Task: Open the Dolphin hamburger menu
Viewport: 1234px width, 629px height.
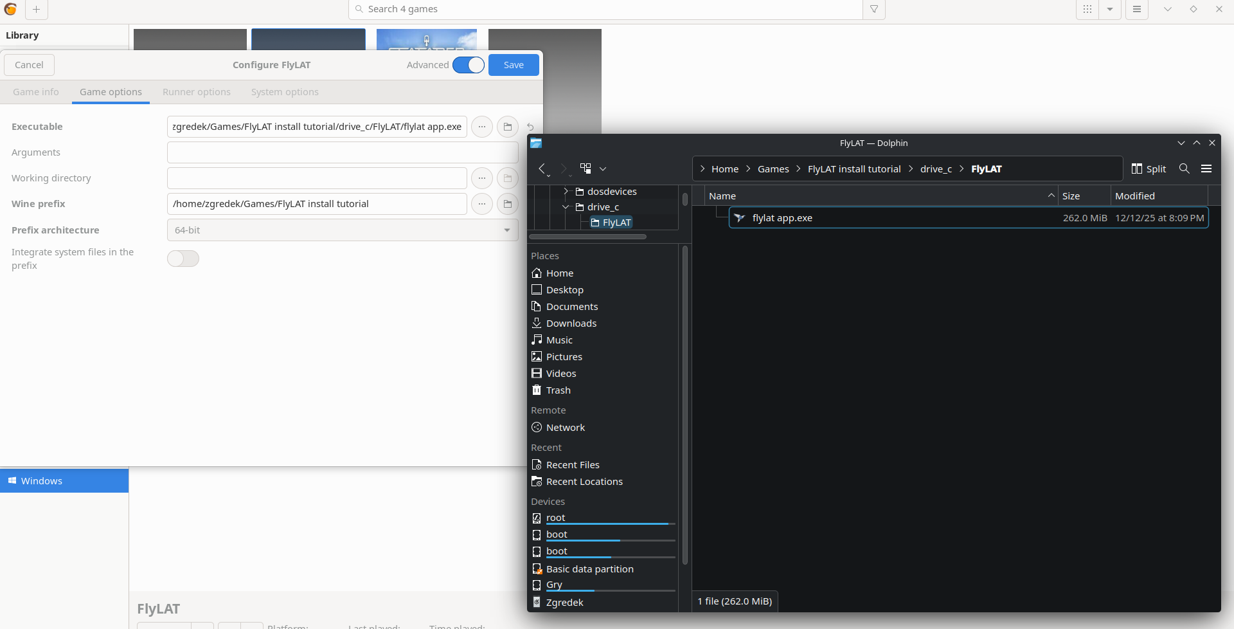Action: pyautogui.click(x=1206, y=169)
